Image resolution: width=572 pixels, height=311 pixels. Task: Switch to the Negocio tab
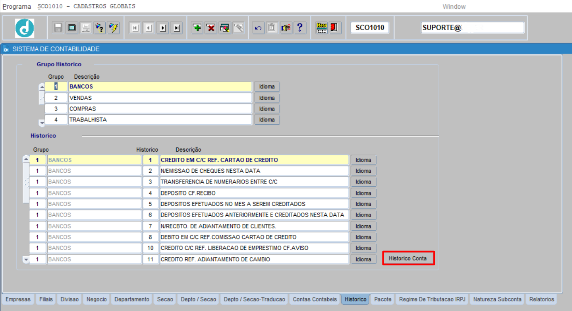point(97,299)
